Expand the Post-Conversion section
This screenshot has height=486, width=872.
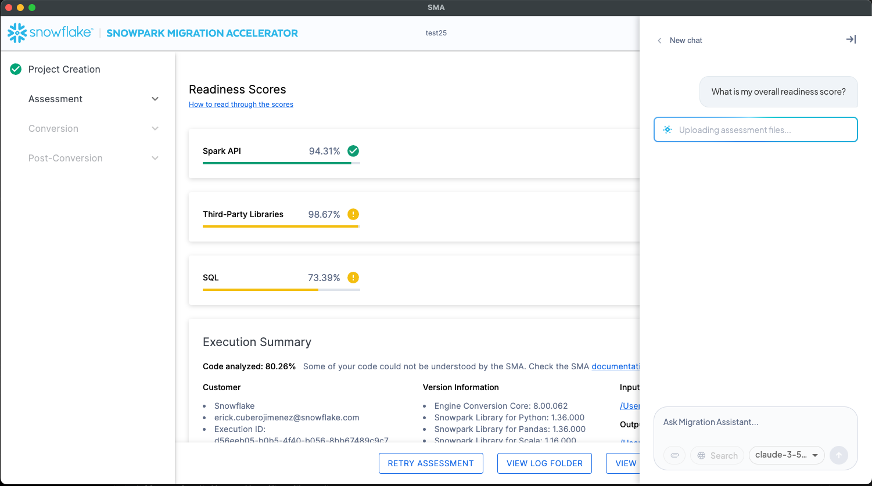point(155,158)
